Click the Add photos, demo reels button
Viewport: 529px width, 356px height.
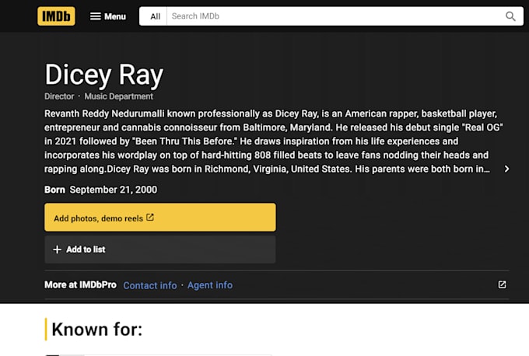(x=160, y=218)
